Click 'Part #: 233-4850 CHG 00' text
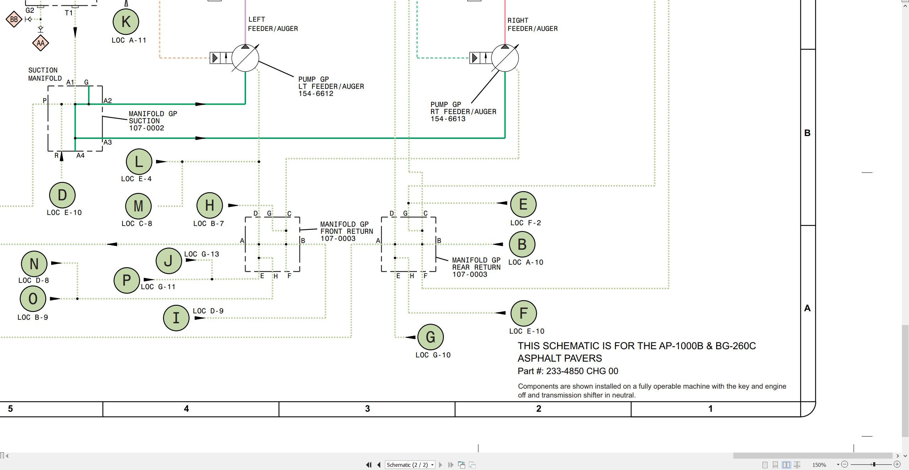Viewport: 909px width, 470px height. [568, 371]
